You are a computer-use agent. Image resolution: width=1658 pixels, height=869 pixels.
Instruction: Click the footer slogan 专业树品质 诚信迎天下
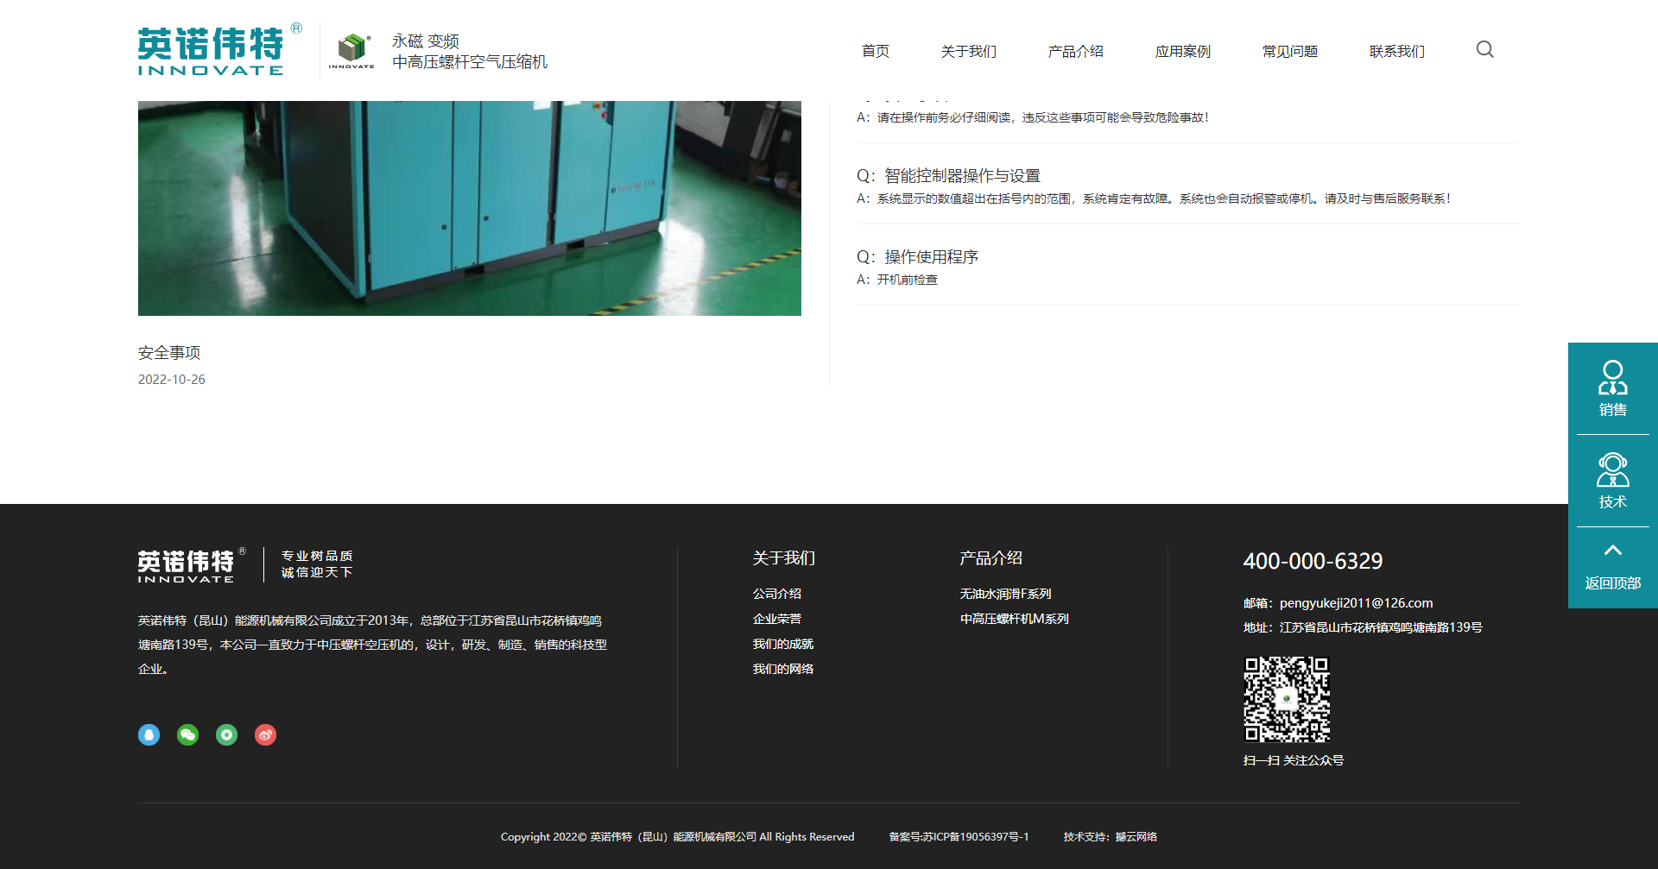point(317,564)
